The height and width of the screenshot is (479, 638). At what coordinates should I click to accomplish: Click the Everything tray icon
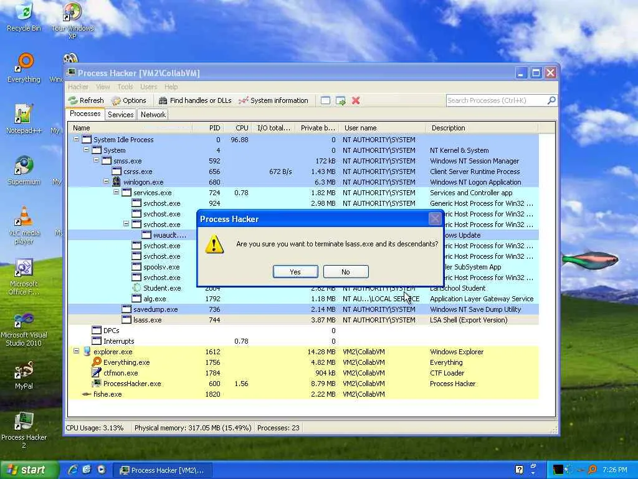click(x=593, y=470)
